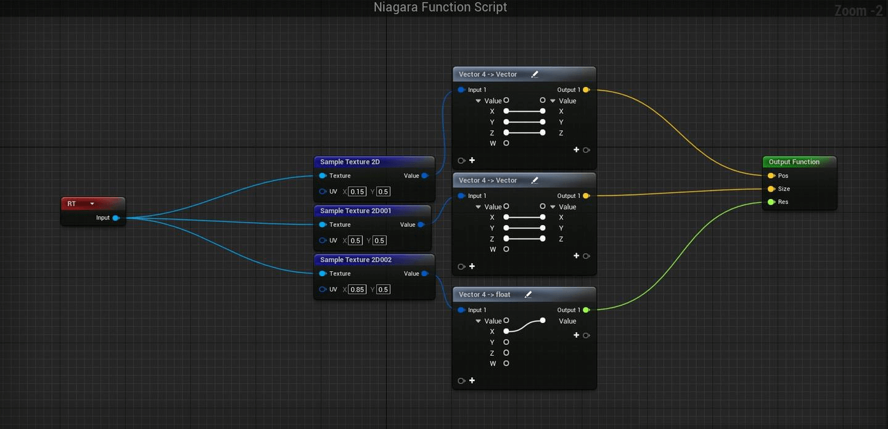Collapse input Value expander in Vector 4 -> float
The height and width of the screenshot is (429, 888).
coord(478,321)
